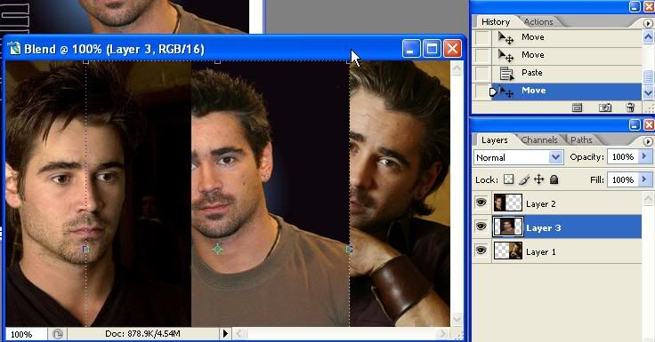Image resolution: width=655 pixels, height=342 pixels.
Task: Open the Normal blend mode dropdown
Action: [x=555, y=157]
